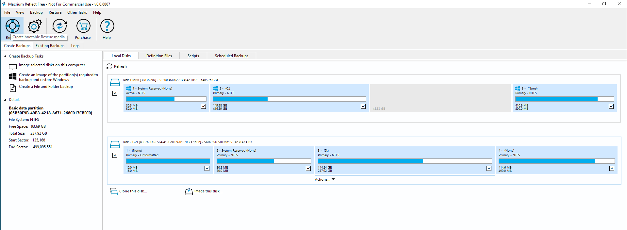627x230 pixels.
Task: Open the Backup menu
Action: click(37, 12)
